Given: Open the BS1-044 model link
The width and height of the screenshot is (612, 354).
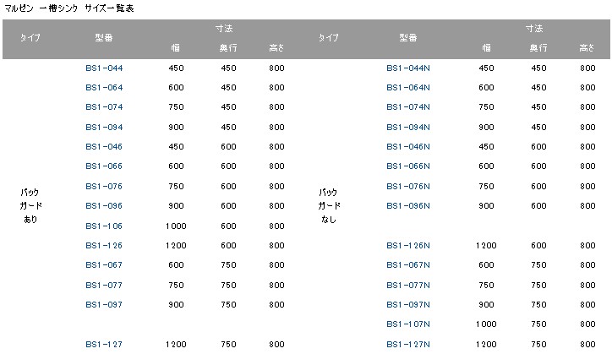Looking at the screenshot, I should tap(104, 68).
